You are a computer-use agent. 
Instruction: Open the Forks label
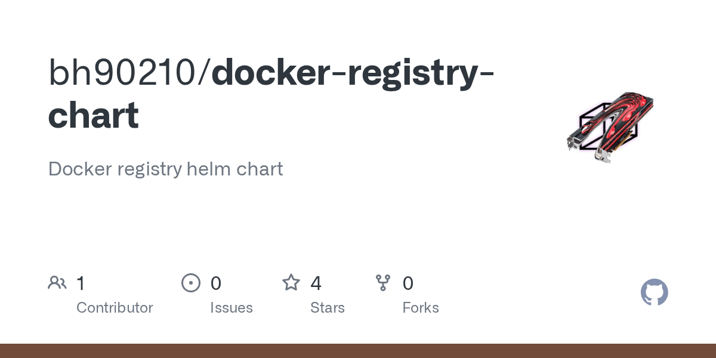[x=421, y=308]
